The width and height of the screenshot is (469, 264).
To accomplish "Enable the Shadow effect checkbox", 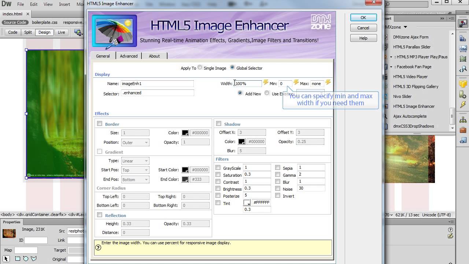I will pos(219,124).
